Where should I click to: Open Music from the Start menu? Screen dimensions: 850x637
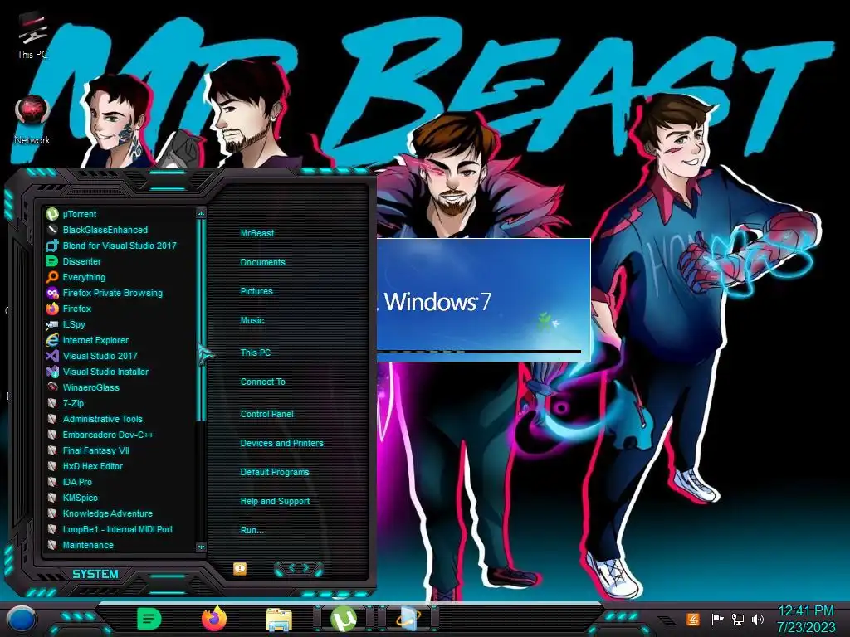252,321
